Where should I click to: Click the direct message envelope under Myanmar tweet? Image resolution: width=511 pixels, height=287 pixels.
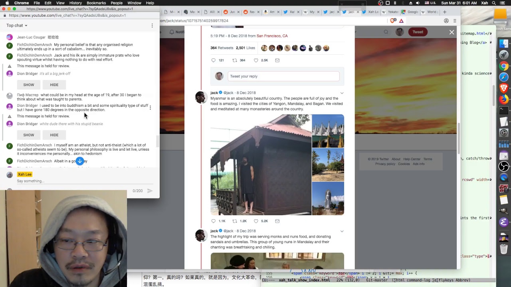277,221
